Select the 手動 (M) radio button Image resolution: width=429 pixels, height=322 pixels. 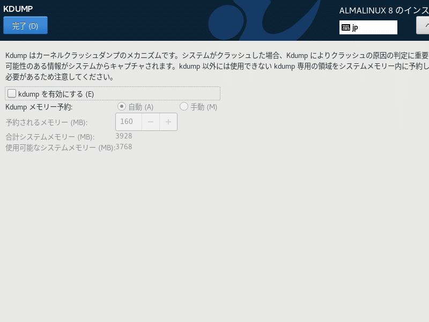183,106
